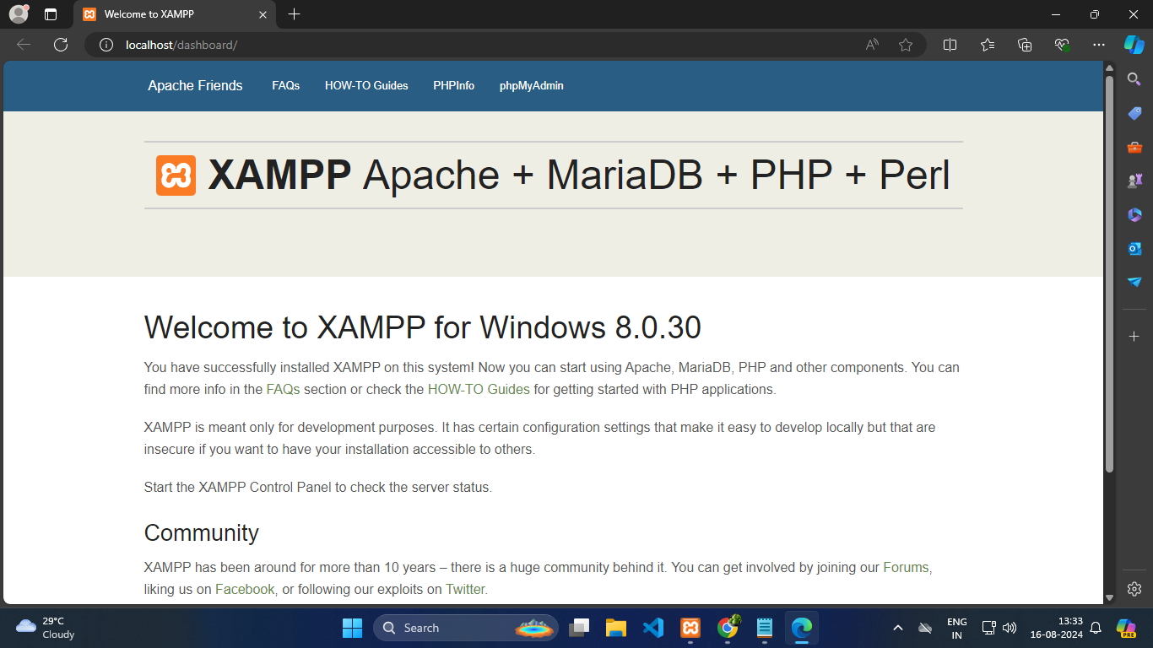This screenshot has width=1153, height=648.
Task: Open XAMPP Control Panel taskbar icon
Action: (x=690, y=628)
